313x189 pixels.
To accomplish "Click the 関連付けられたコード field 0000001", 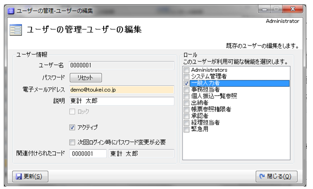I will (88, 154).
